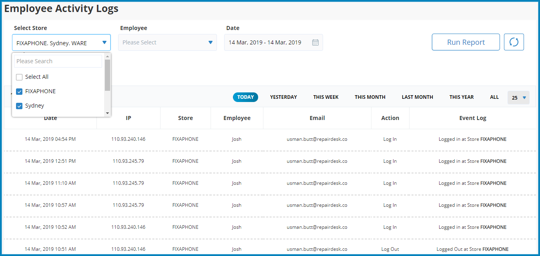This screenshot has height=256, width=540.
Task: Click IP 110.93.245.79 in the 12:51 PM row
Action: pyautogui.click(x=128, y=161)
